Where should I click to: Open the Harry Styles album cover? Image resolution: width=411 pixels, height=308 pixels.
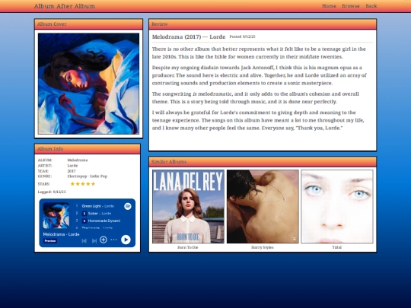[263, 207]
